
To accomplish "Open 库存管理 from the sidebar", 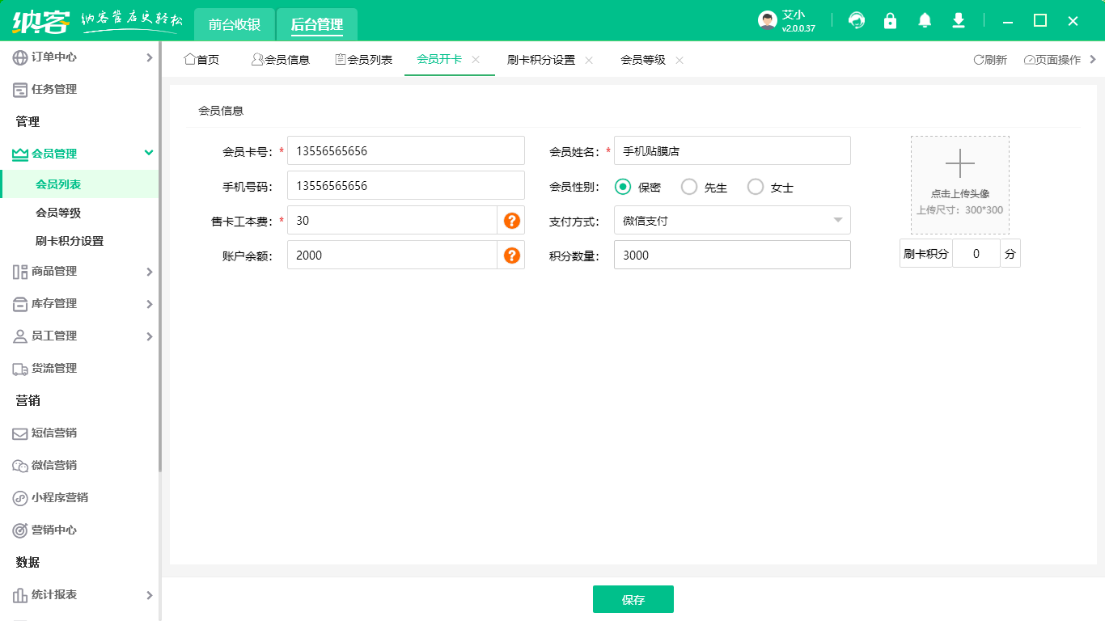I will (19, 303).
